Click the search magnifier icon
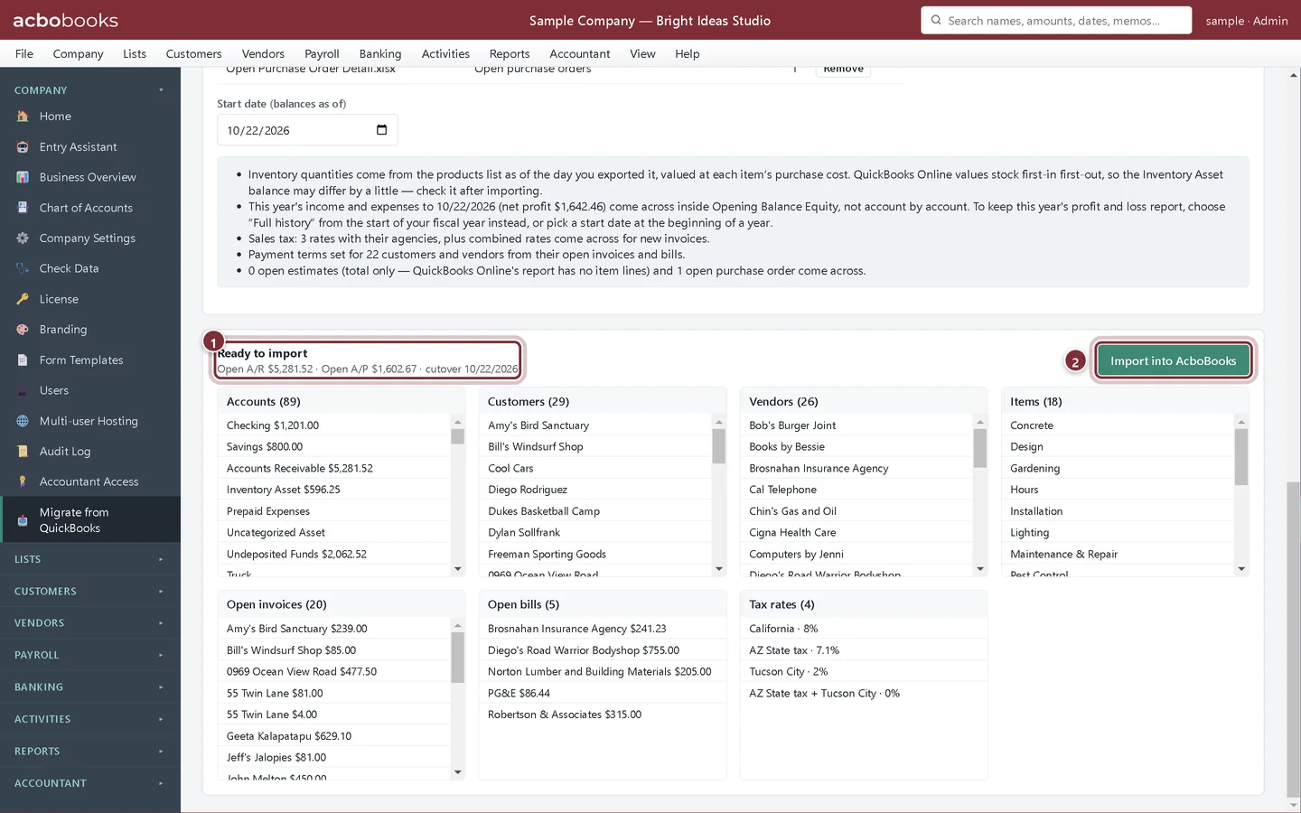Image resolution: width=1301 pixels, height=813 pixels. 936,20
